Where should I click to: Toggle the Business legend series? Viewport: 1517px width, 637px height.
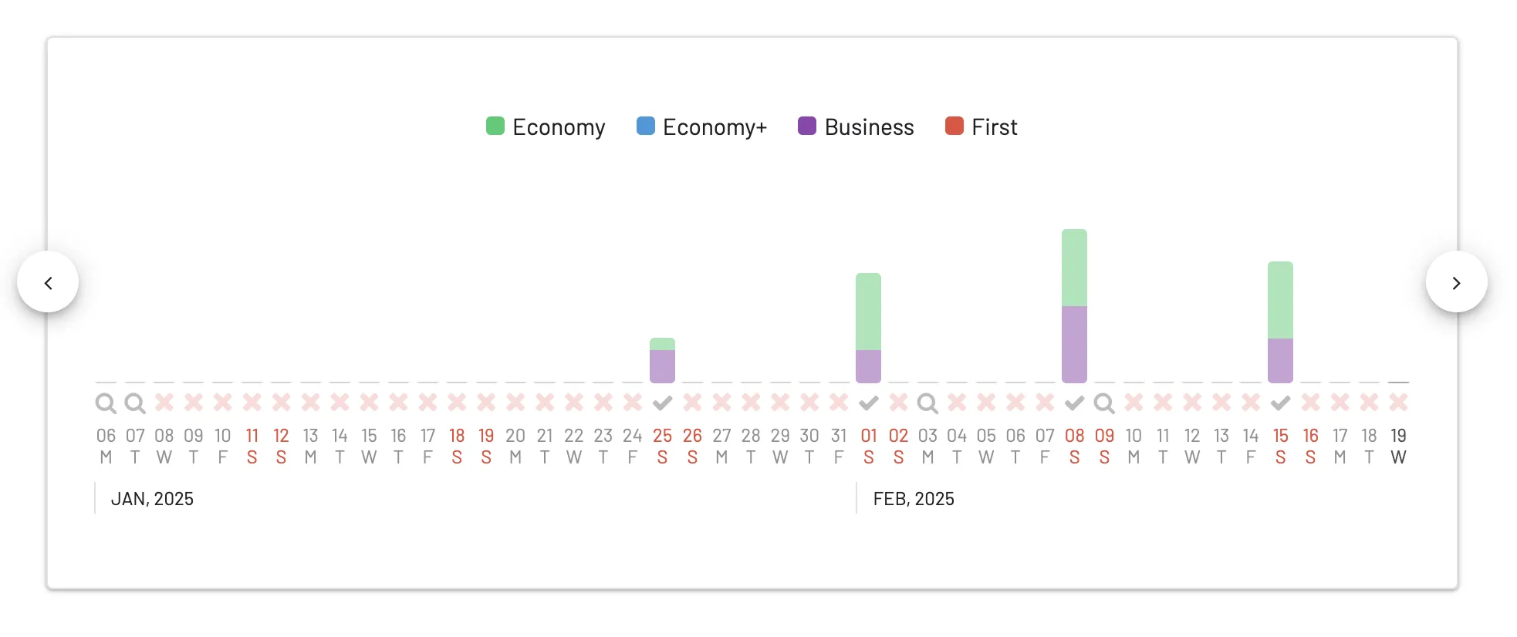coord(856,126)
